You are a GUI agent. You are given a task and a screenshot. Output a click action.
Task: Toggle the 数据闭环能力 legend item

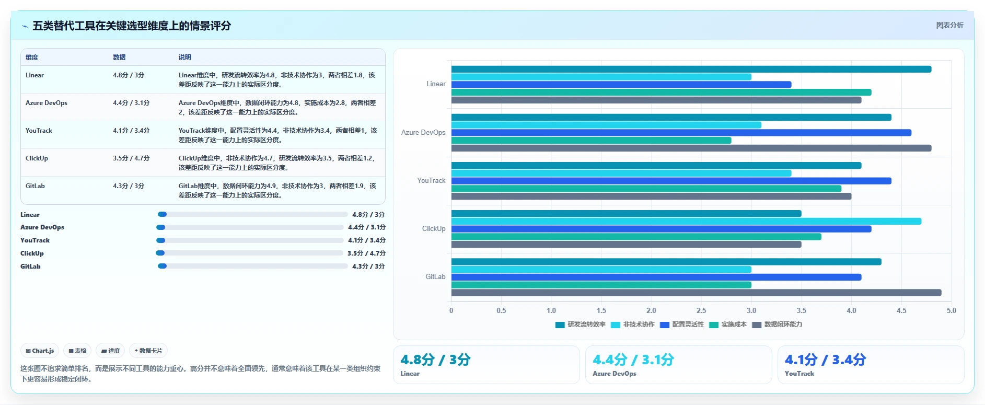(x=777, y=325)
